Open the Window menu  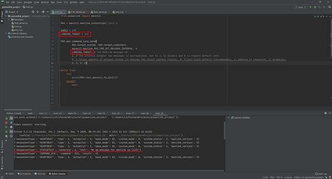[x=74, y=2]
